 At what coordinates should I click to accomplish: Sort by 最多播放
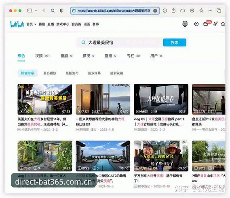[x=50, y=73]
